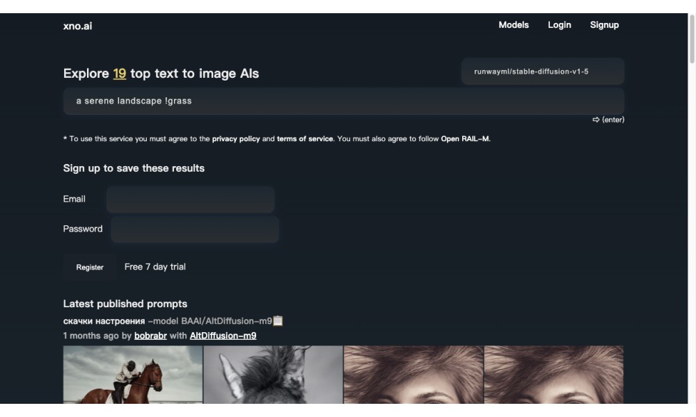Viewport: 696px width, 417px height.
Task: Select the 'Sign up to save these results' heading
Action: (x=134, y=168)
